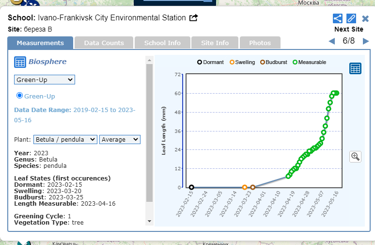The image size is (375, 245).
Task: Open the Photos tab
Action: pos(260,43)
